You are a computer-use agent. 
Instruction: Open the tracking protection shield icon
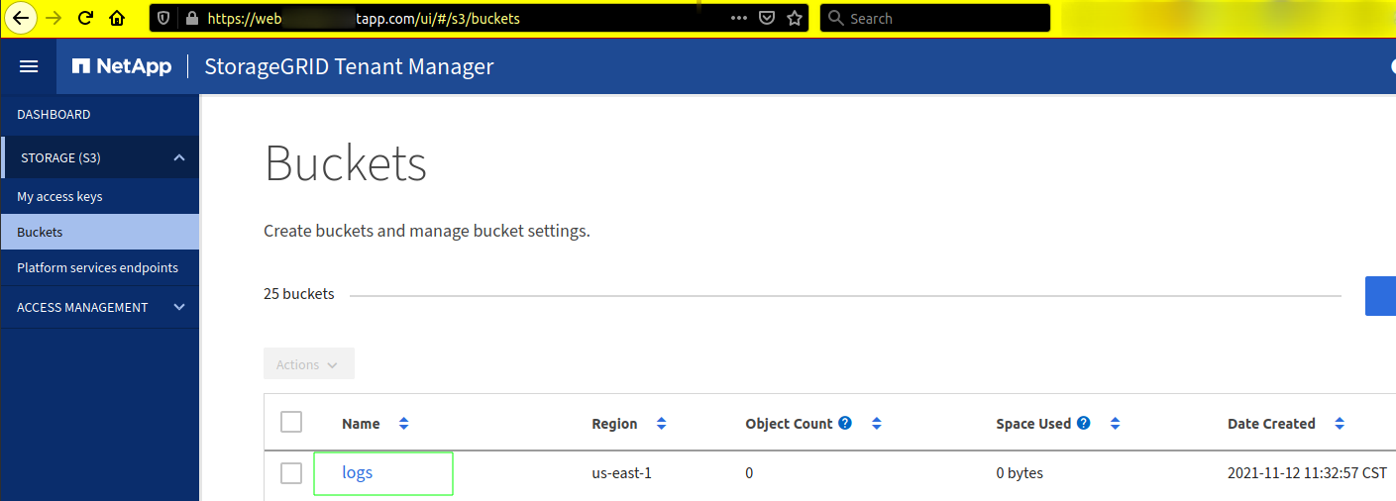(x=164, y=18)
